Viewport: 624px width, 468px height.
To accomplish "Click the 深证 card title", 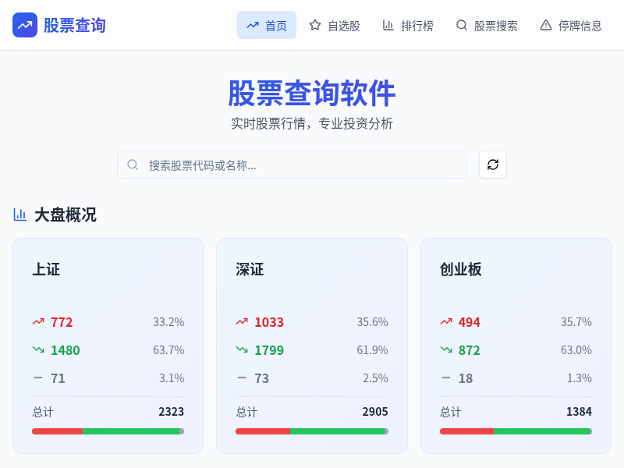I will click(x=250, y=269).
